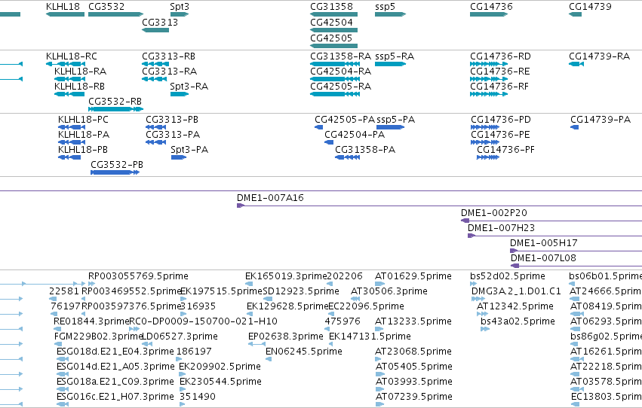Viewport: 642px width, 408px height.
Task: Click the CG3313 gene feature
Action: pos(155,30)
